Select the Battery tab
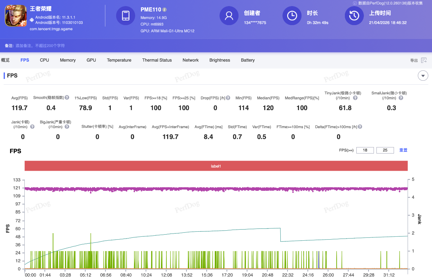Viewport: 432px width, 278px height. click(248, 60)
